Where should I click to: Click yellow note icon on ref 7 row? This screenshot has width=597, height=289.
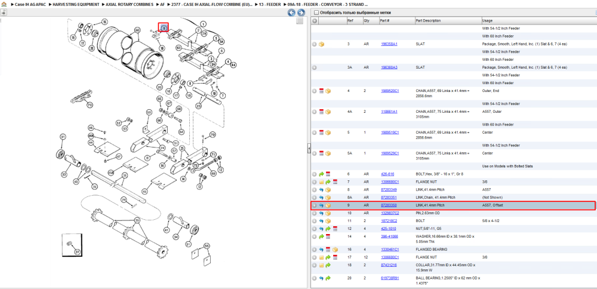pos(321,182)
